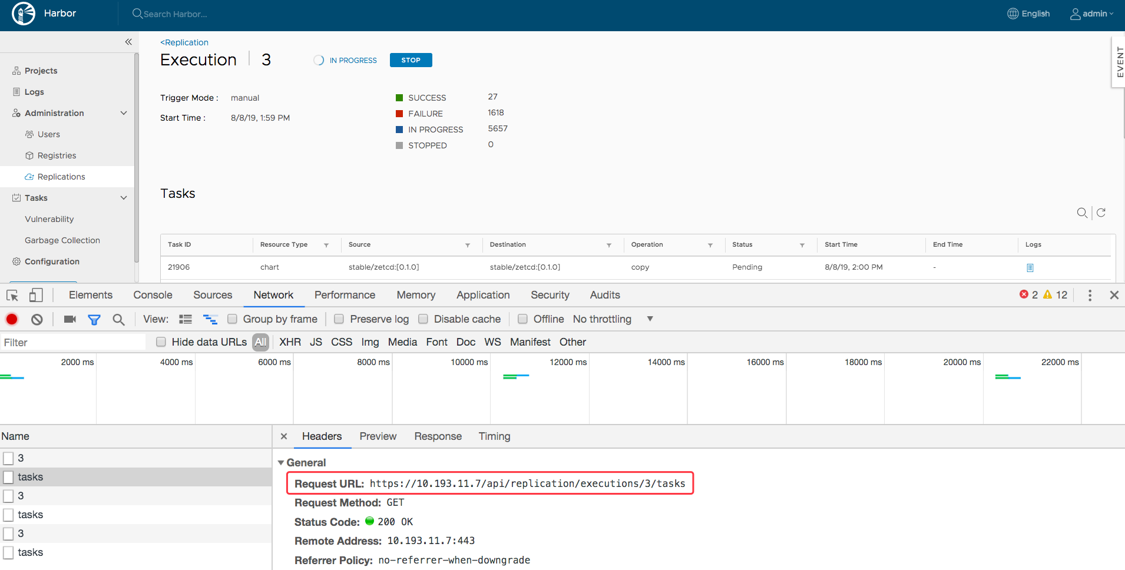Select the DevTools inspect element icon
The height and width of the screenshot is (570, 1125).
(12, 295)
